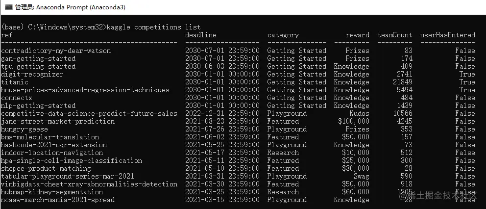The height and width of the screenshot is (209, 486).
Task: Click the Anaconda Prompt title bar icon
Action: 8,7
